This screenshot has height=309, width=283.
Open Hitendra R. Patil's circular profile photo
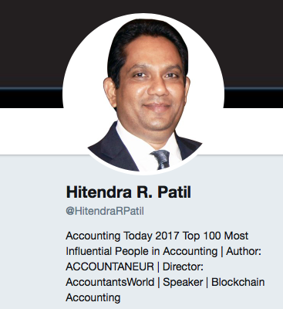click(x=143, y=94)
